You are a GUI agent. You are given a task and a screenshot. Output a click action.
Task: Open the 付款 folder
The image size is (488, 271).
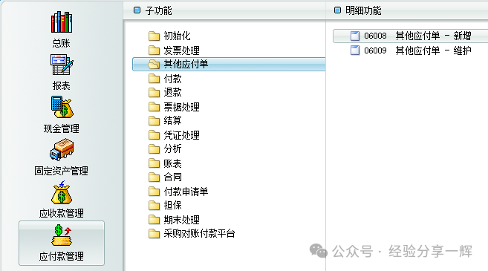pos(165,79)
